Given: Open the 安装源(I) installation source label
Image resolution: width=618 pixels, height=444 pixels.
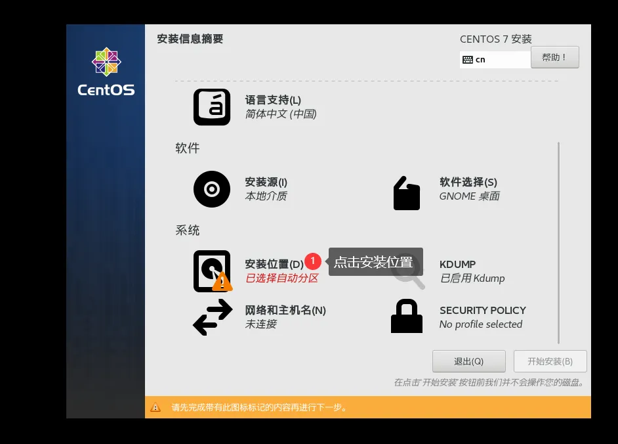Looking at the screenshot, I should click(266, 182).
